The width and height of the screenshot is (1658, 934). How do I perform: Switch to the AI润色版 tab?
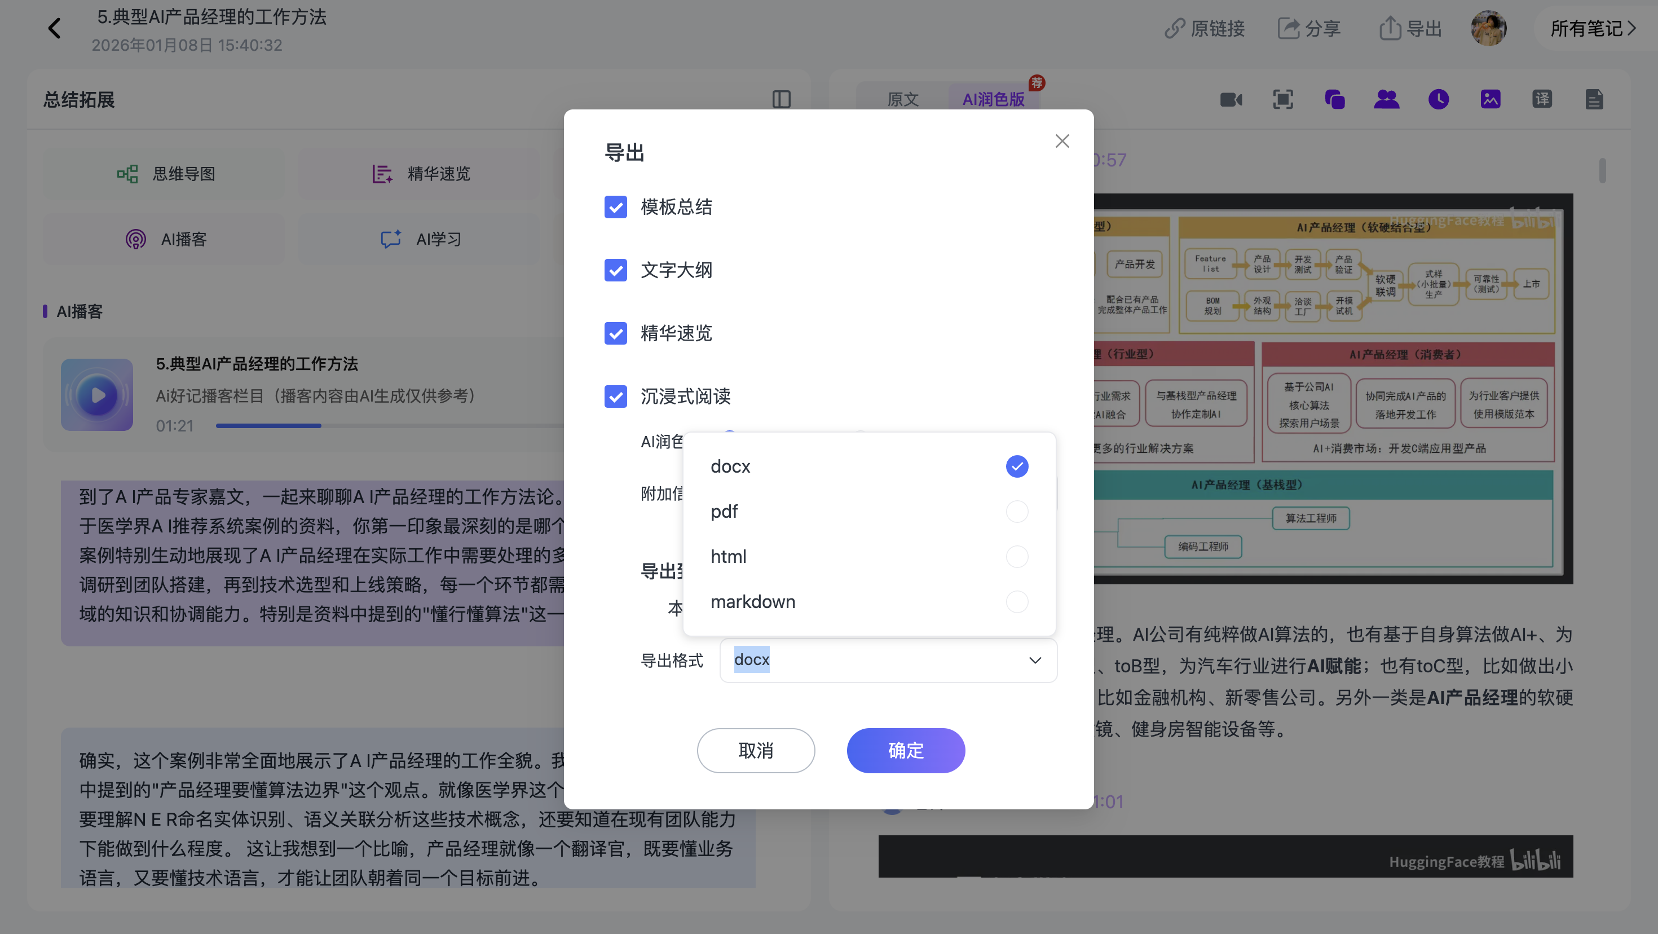993,99
